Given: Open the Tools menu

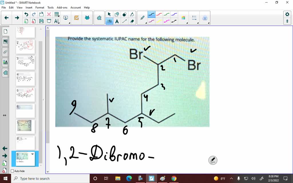Looking at the screenshot, I should click(x=50, y=7).
